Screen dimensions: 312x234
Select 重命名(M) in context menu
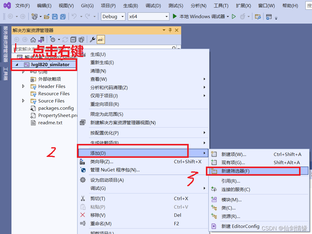[143, 223]
